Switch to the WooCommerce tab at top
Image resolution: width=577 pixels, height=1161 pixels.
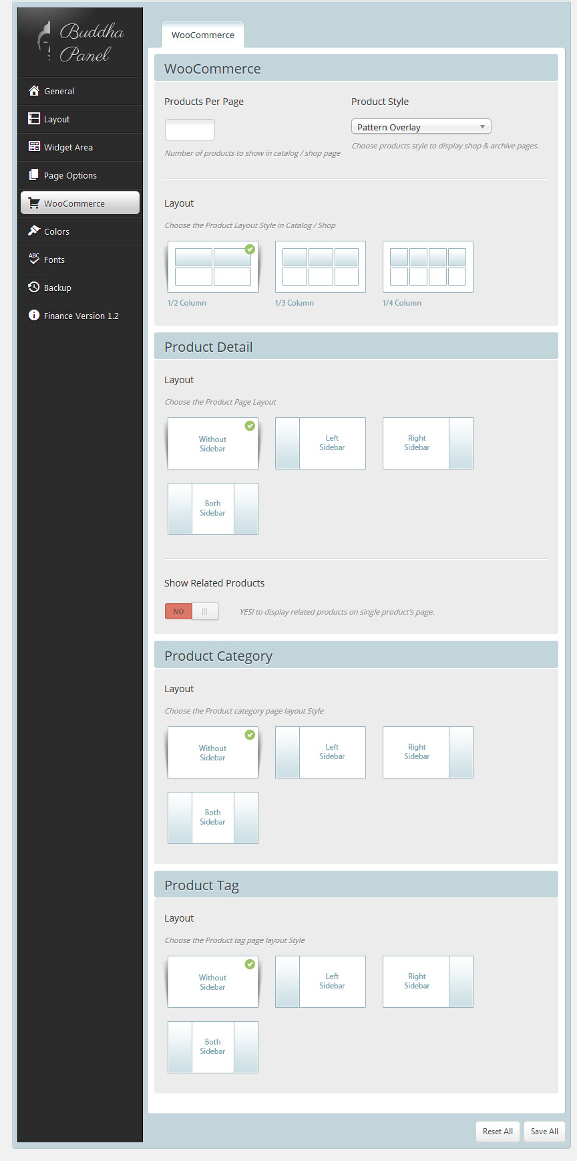tap(203, 35)
